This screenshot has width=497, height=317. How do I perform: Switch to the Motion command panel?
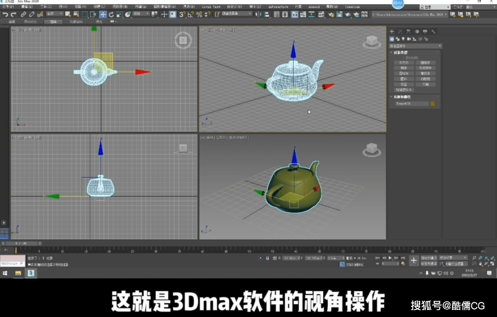click(x=417, y=31)
